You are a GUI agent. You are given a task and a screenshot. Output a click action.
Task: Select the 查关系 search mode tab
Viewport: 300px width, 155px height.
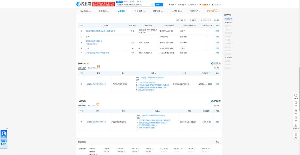[x=139, y=2]
